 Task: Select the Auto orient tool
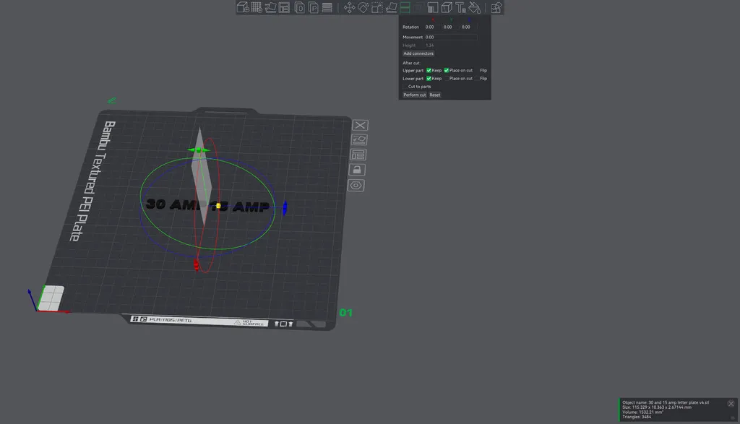pyautogui.click(x=270, y=8)
